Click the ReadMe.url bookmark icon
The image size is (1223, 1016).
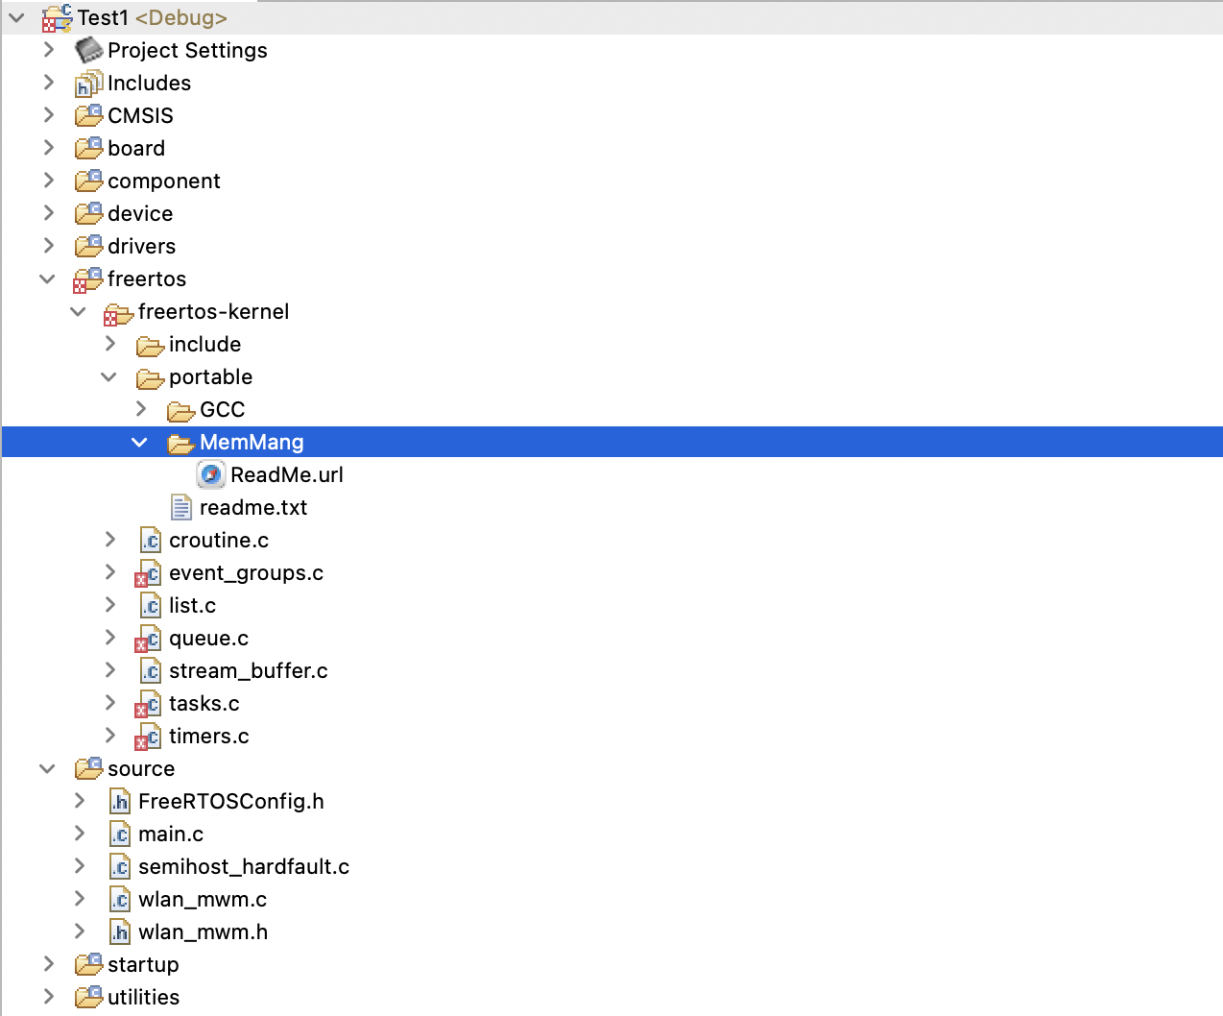point(210,474)
